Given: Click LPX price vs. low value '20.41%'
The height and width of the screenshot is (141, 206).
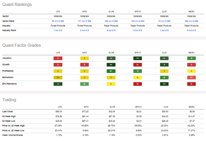Looking at the screenshot, I should pyautogui.click(x=59, y=130).
